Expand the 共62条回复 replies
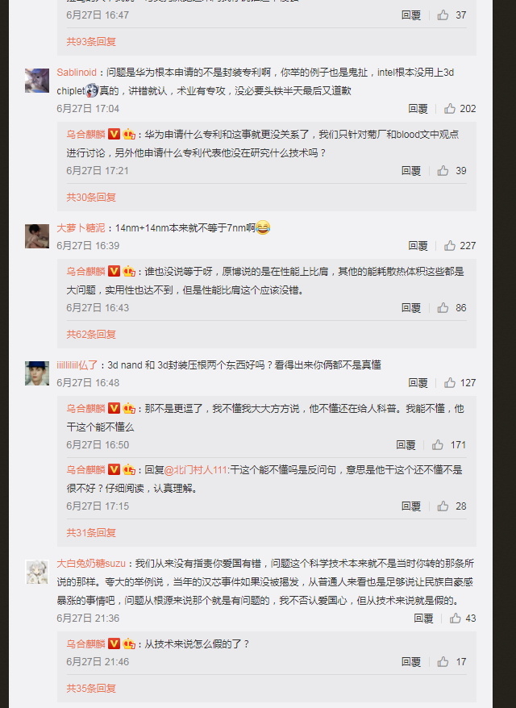 [91, 335]
